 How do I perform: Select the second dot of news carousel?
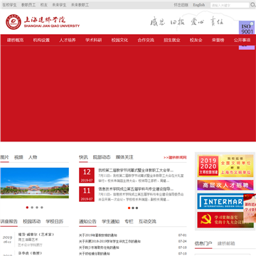tap(133, 208)
